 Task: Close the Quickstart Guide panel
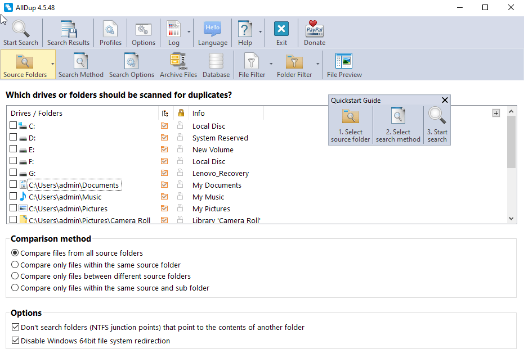(445, 100)
